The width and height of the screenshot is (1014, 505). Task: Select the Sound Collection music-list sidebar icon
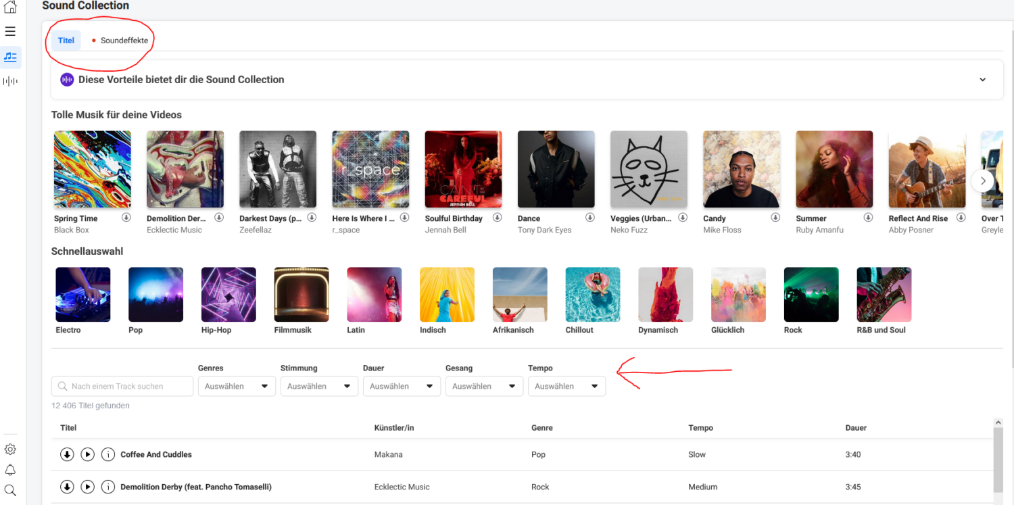click(x=10, y=57)
